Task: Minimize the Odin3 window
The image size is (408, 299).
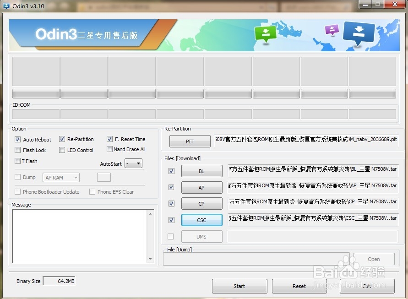Action: coord(365,5)
